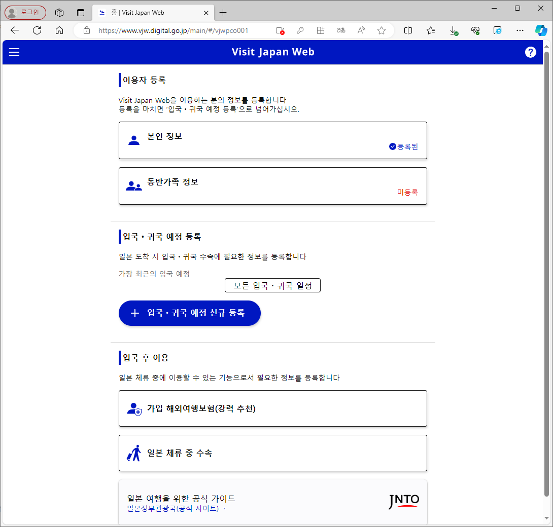Select the 홈 | Visit Japan Web tab
The width and height of the screenshot is (553, 527).
[x=153, y=13]
